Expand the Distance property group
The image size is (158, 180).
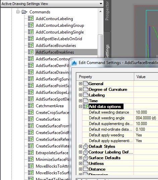point(80,169)
